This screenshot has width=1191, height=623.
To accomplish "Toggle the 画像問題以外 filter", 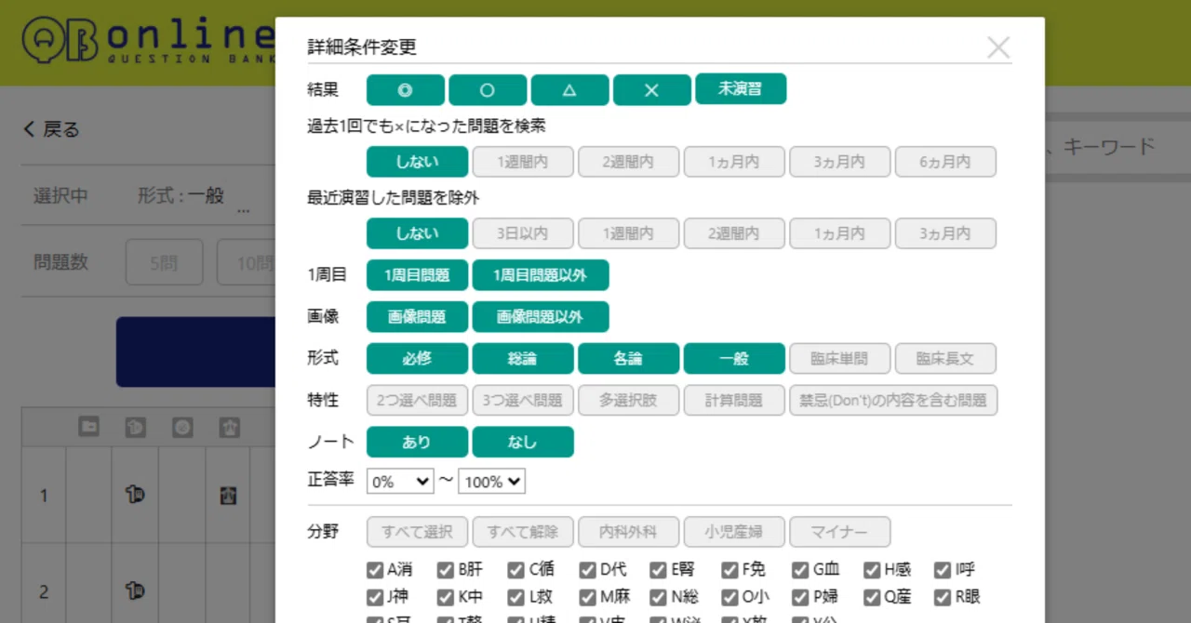I will (x=541, y=317).
